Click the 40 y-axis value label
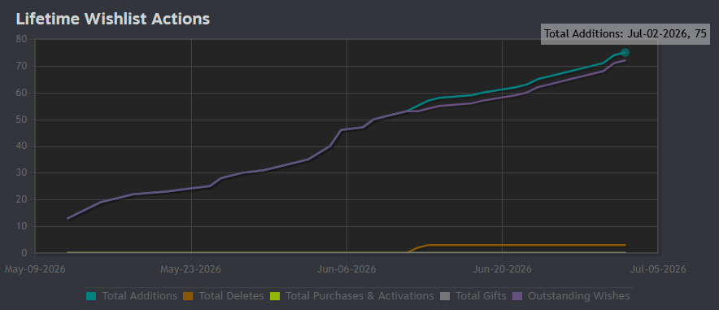Viewport: 719px width, 310px height. pyautogui.click(x=22, y=146)
